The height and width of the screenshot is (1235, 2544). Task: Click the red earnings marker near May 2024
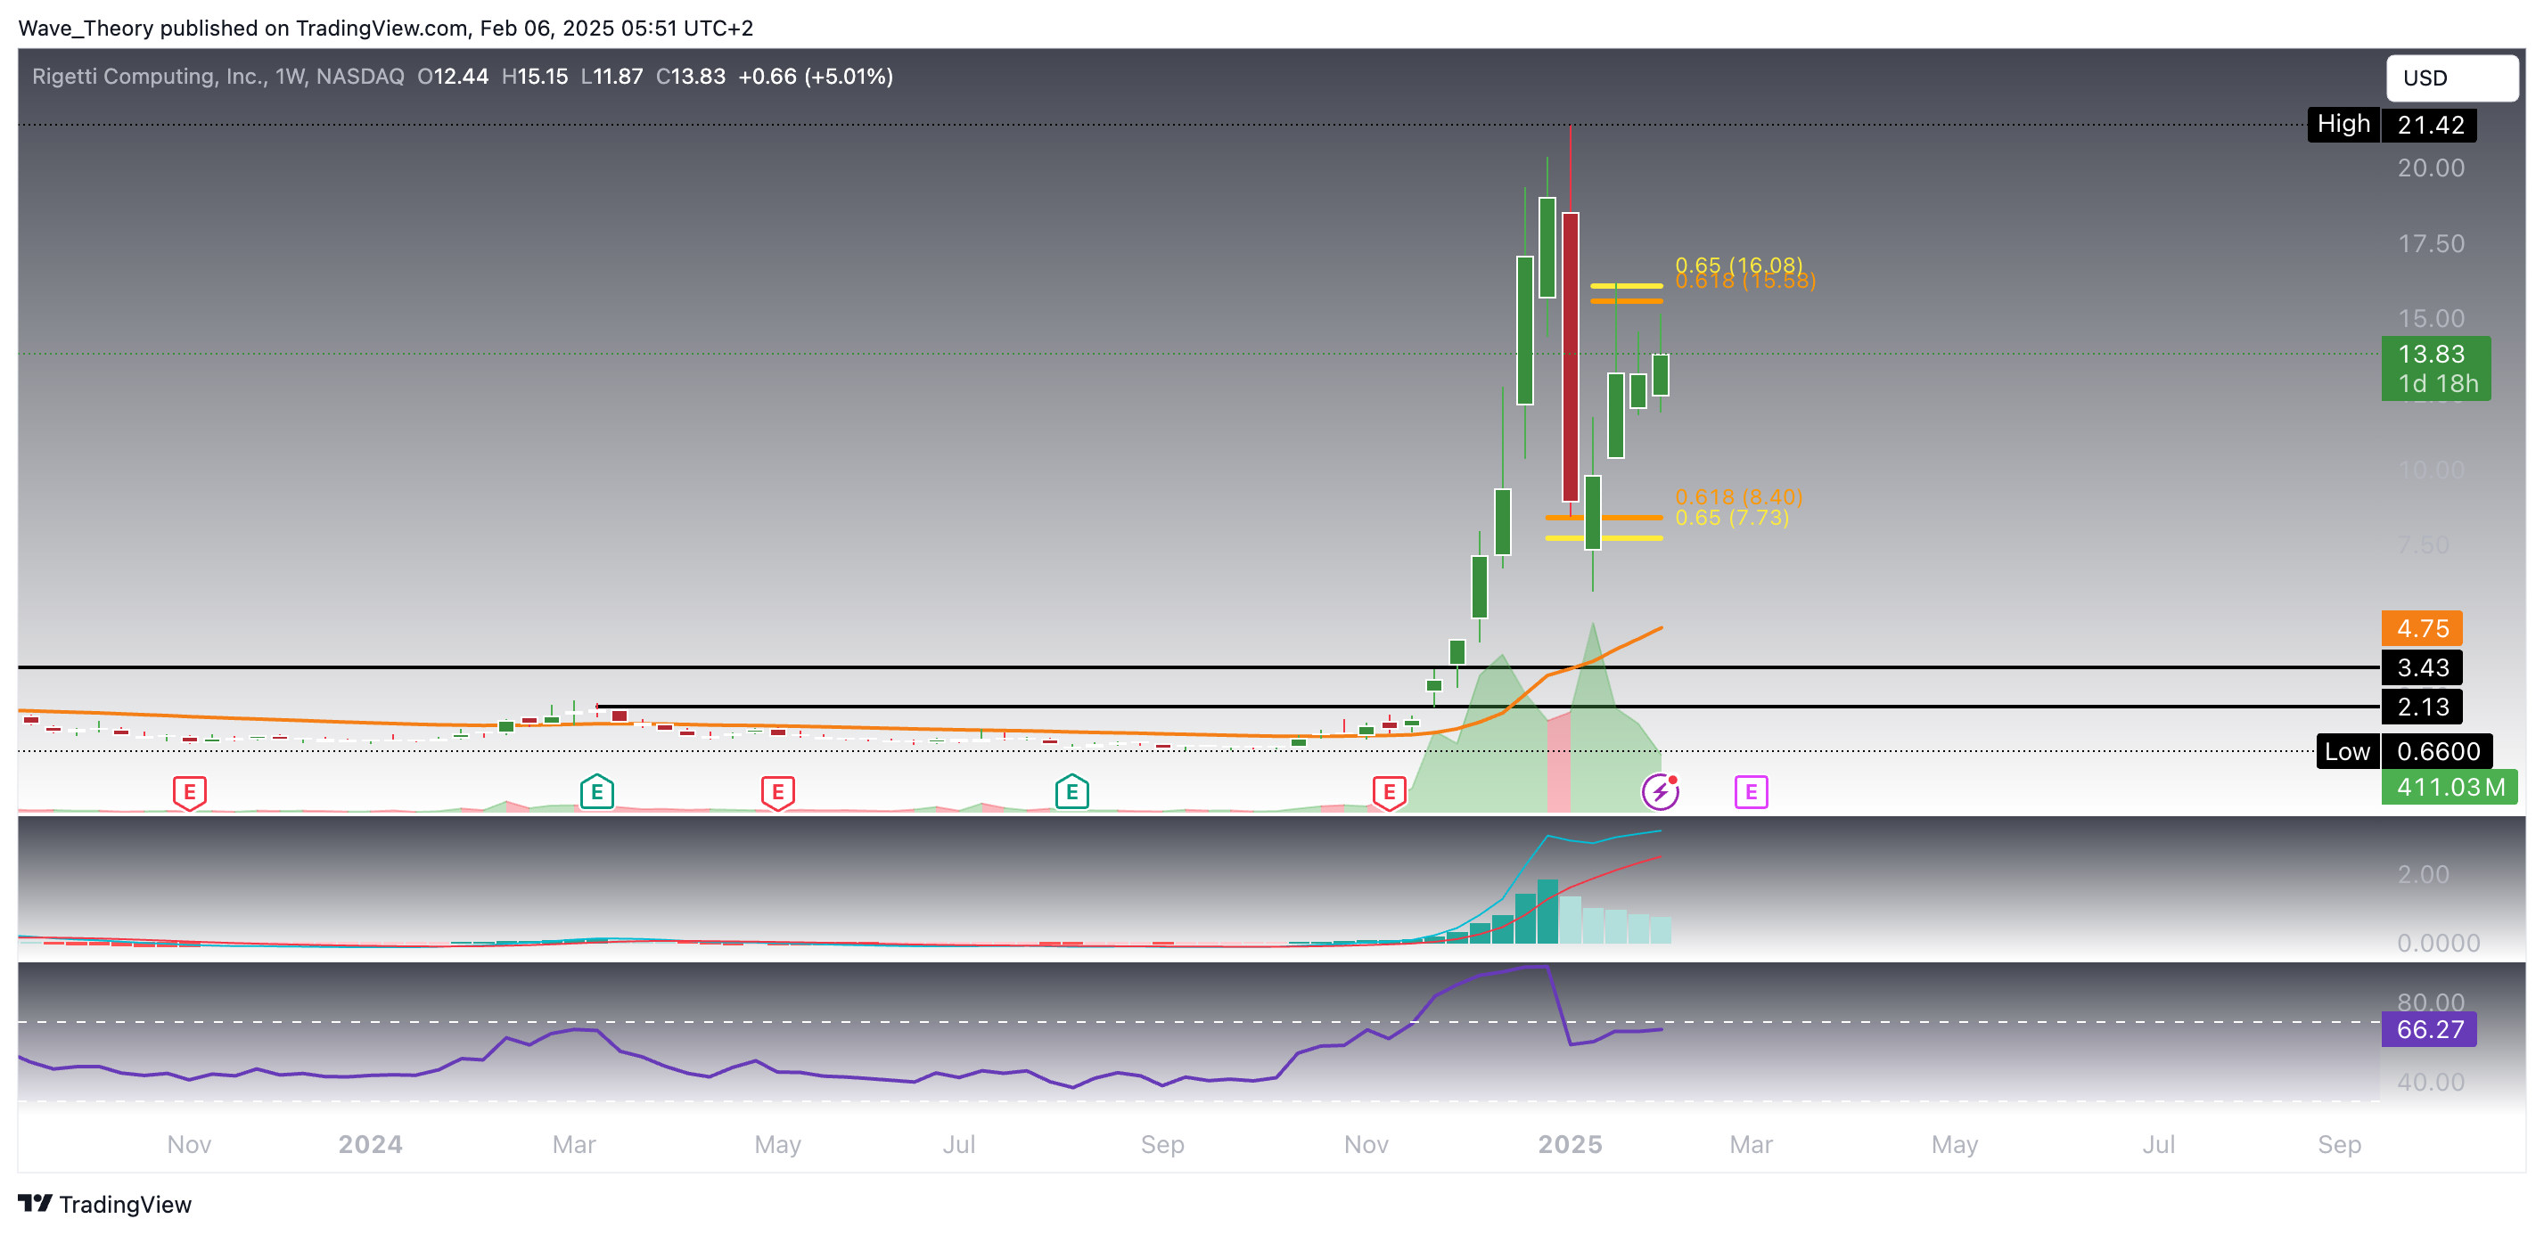778,793
